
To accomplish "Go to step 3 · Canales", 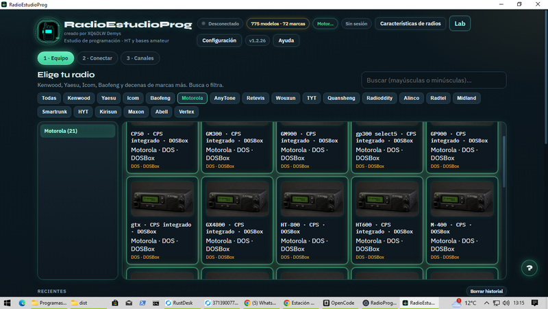I will [140, 58].
